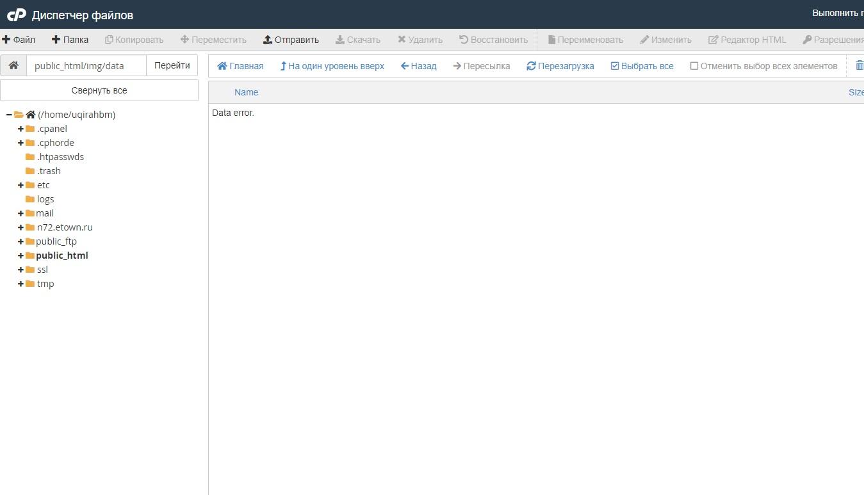Expand the tmp folder
Screen dimensions: 864x495
[20, 284]
